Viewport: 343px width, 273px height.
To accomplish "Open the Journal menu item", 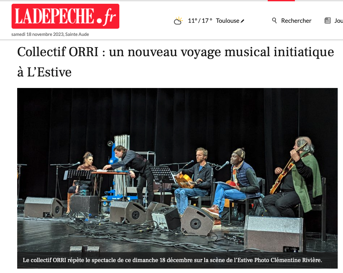I will (338, 21).
